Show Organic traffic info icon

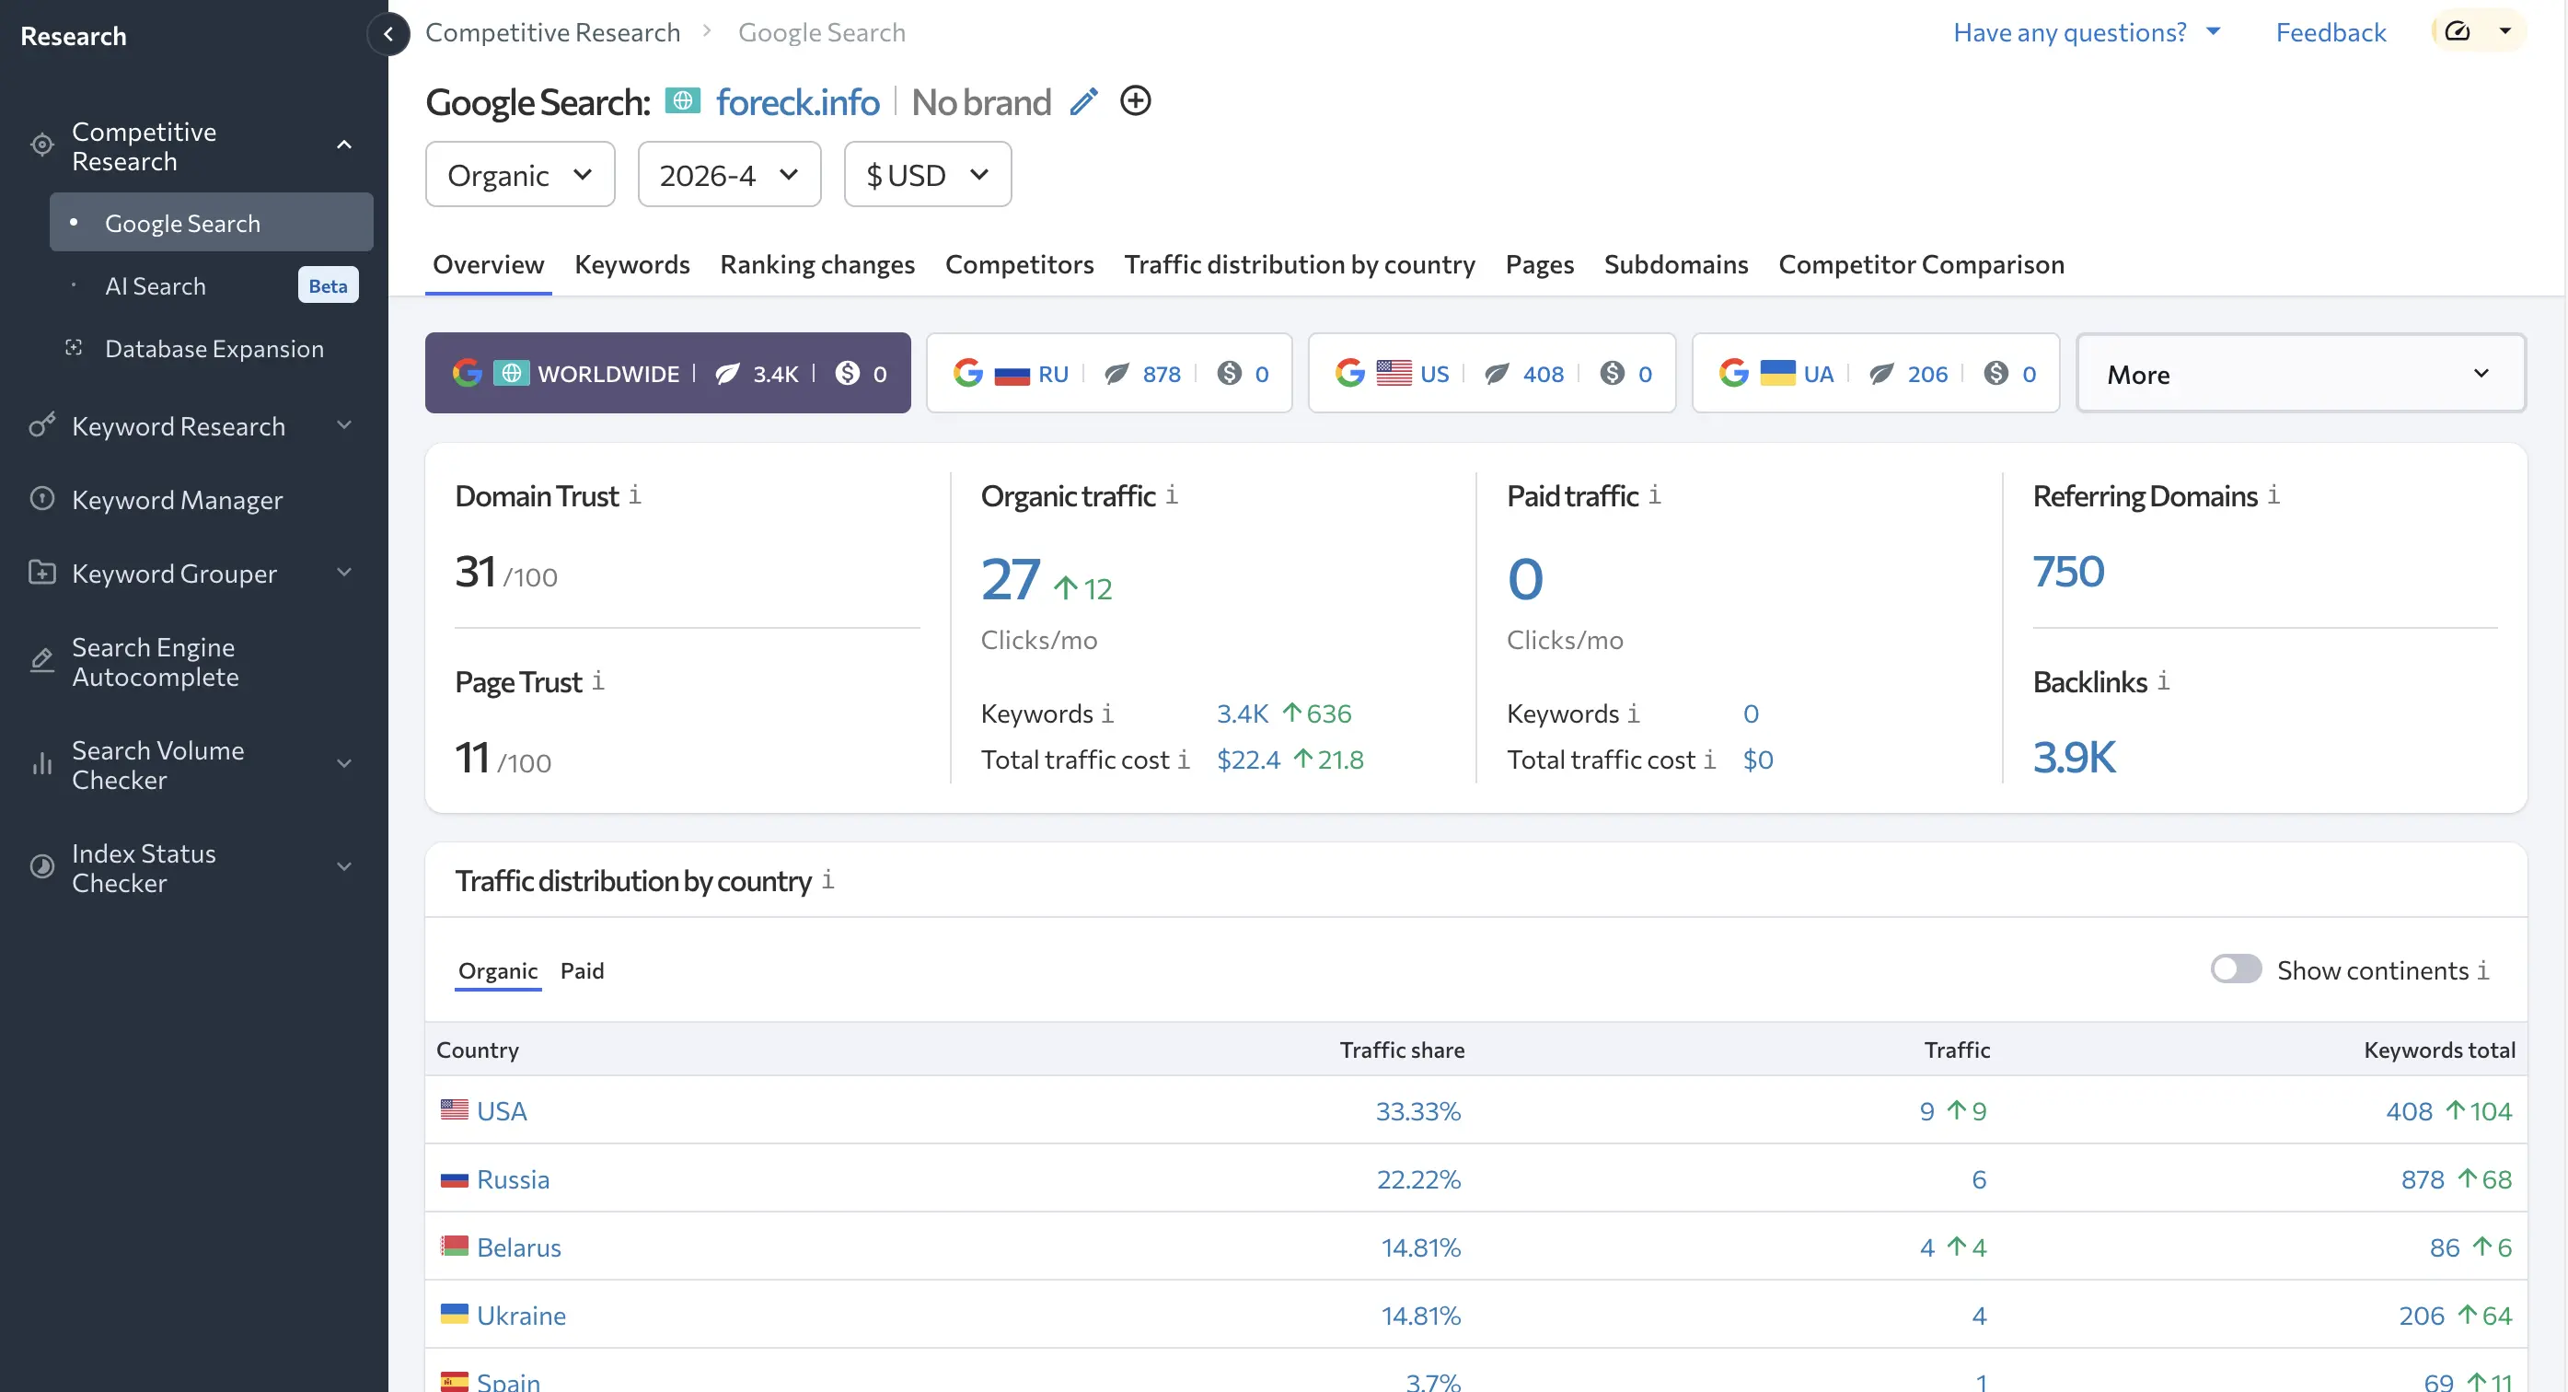point(1173,494)
